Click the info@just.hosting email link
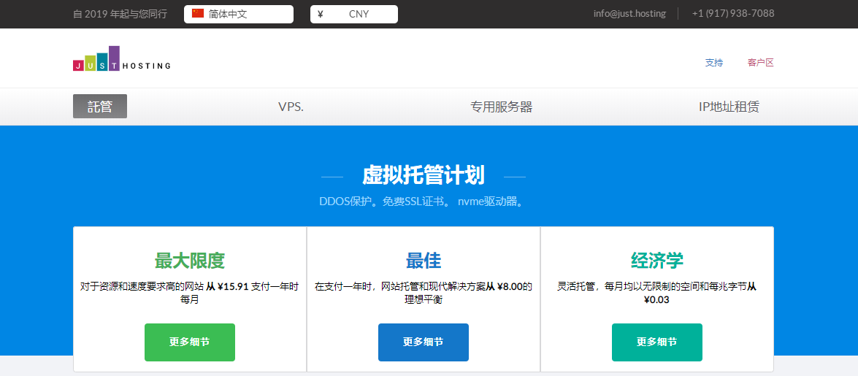 point(629,13)
